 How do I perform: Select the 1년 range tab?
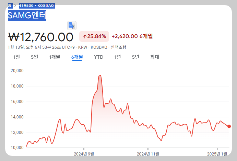[x=117, y=57]
